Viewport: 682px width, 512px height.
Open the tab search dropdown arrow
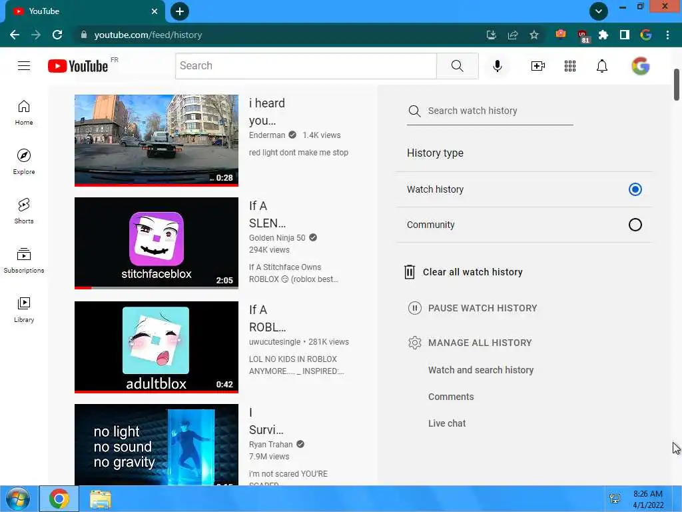pos(599,11)
